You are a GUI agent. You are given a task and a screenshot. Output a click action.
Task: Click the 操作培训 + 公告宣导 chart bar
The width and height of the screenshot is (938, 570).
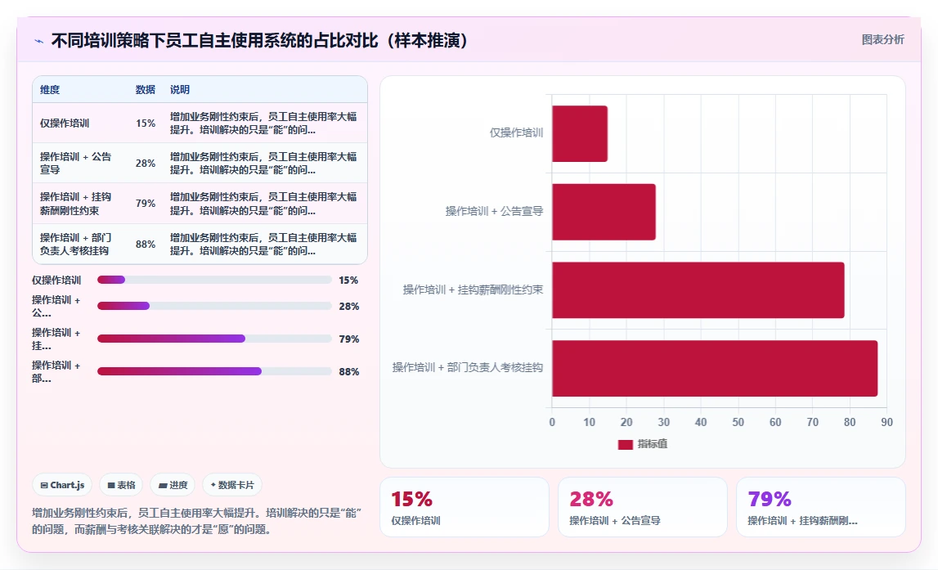604,212
